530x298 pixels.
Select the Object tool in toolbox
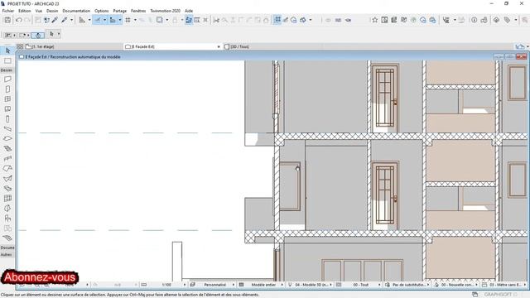7,218
